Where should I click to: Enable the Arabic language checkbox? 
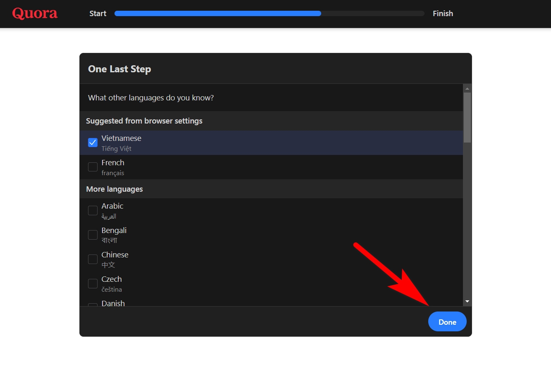(93, 210)
